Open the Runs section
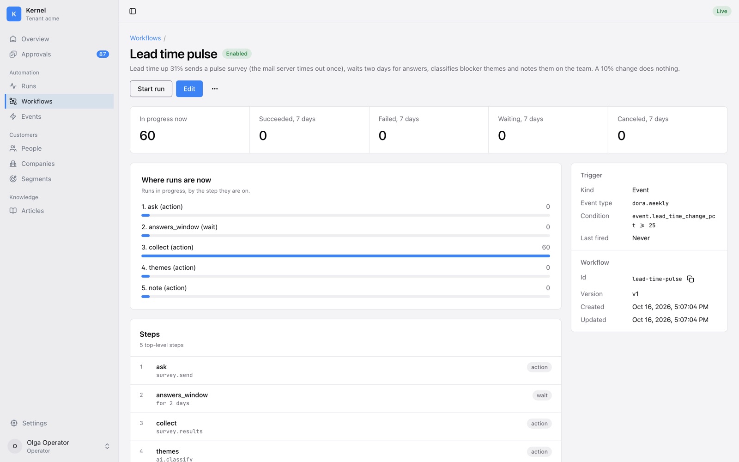This screenshot has width=739, height=462. [x=59, y=86]
